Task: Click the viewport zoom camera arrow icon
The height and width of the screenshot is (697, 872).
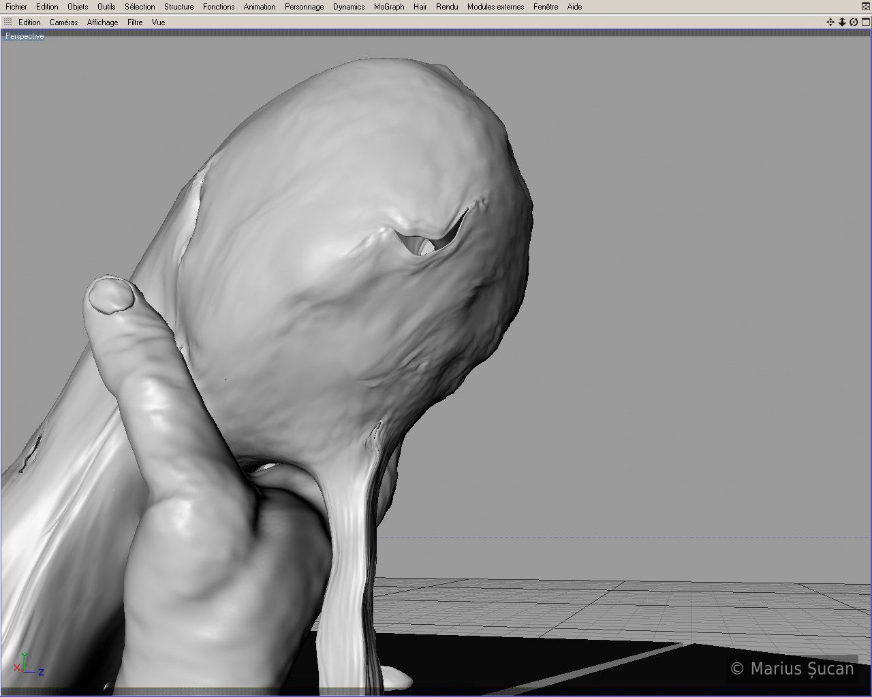Action: (x=842, y=22)
